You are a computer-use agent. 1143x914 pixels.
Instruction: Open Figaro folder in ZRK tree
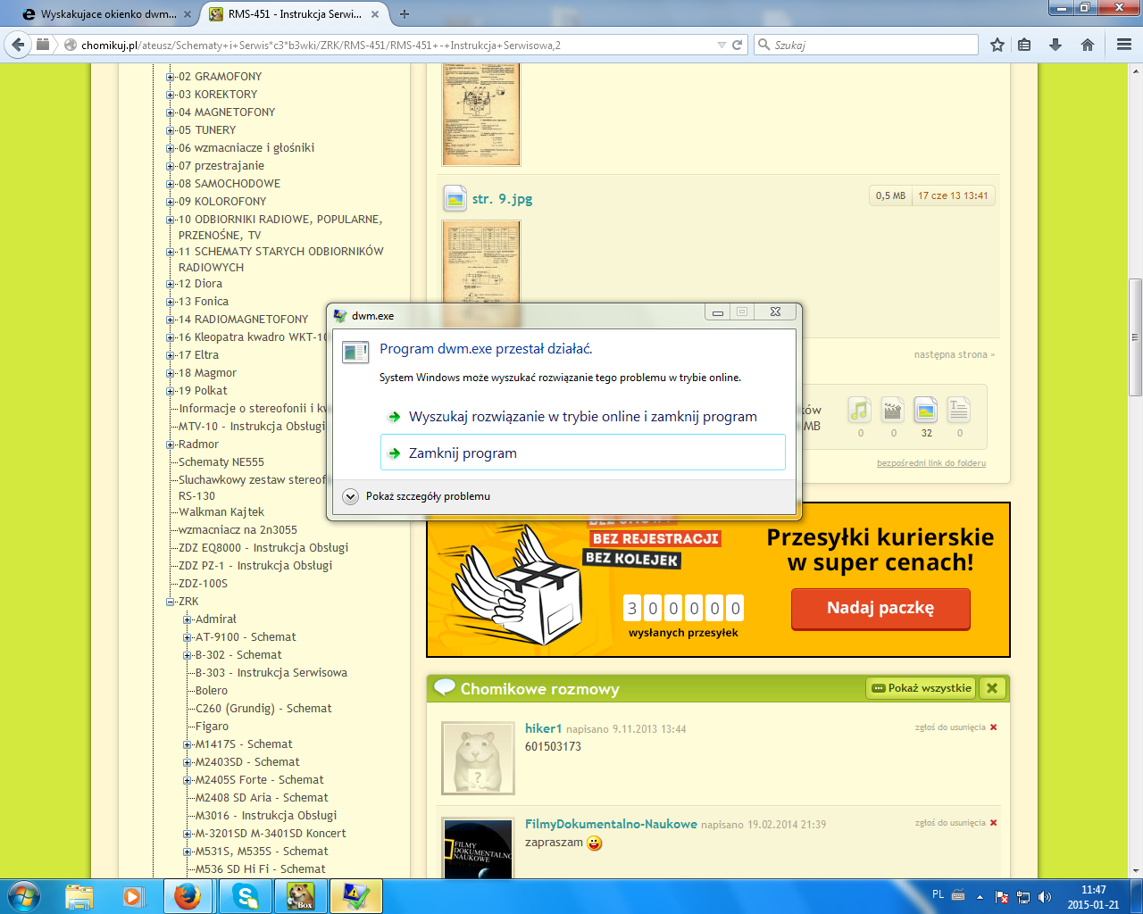coord(212,727)
